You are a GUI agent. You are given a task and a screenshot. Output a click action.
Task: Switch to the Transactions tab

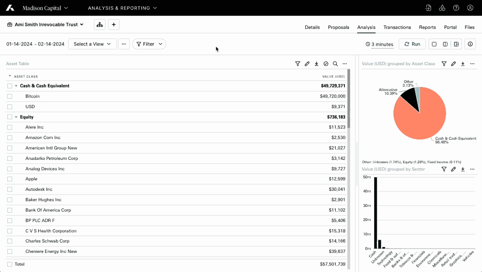pyautogui.click(x=397, y=27)
